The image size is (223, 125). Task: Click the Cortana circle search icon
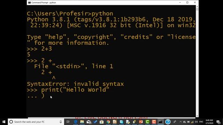11,122
